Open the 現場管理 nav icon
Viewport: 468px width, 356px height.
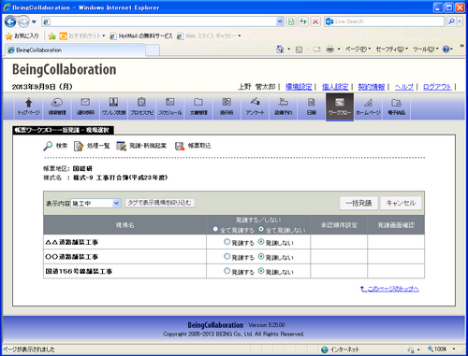pos(57,107)
